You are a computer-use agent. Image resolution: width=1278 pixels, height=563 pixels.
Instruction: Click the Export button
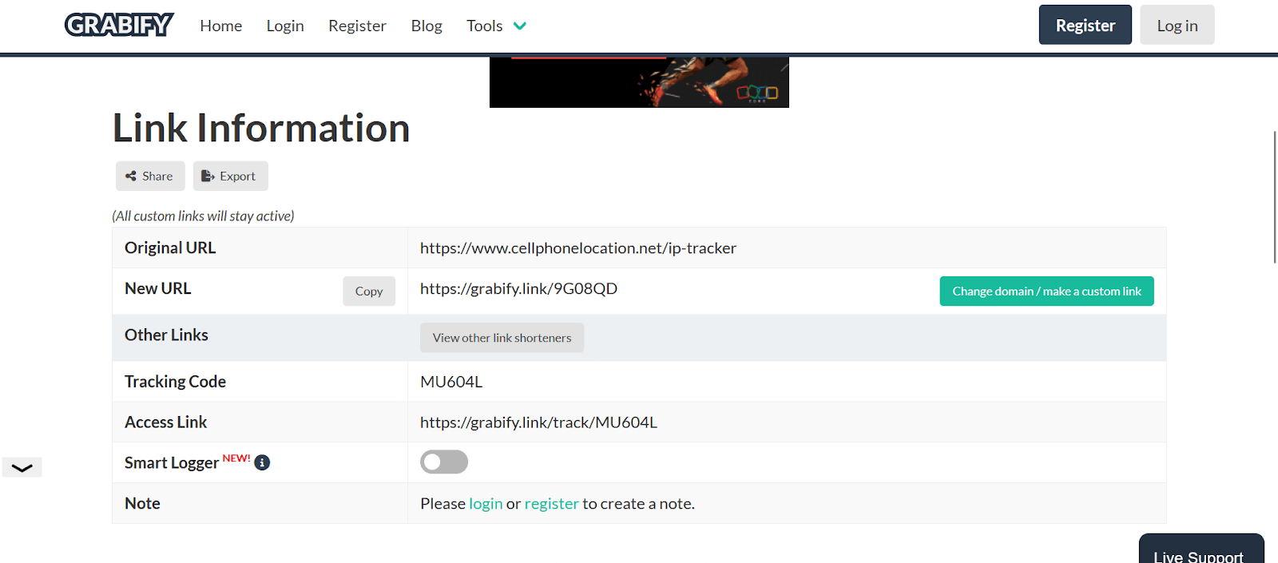(230, 176)
